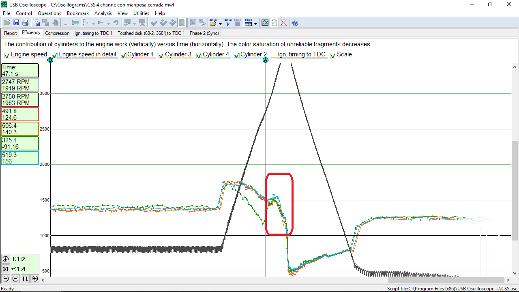
Task: Click marker A at the top of the graph
Action: point(266,60)
